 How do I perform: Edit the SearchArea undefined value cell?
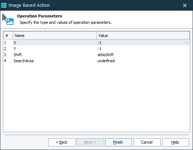[x=143, y=61]
